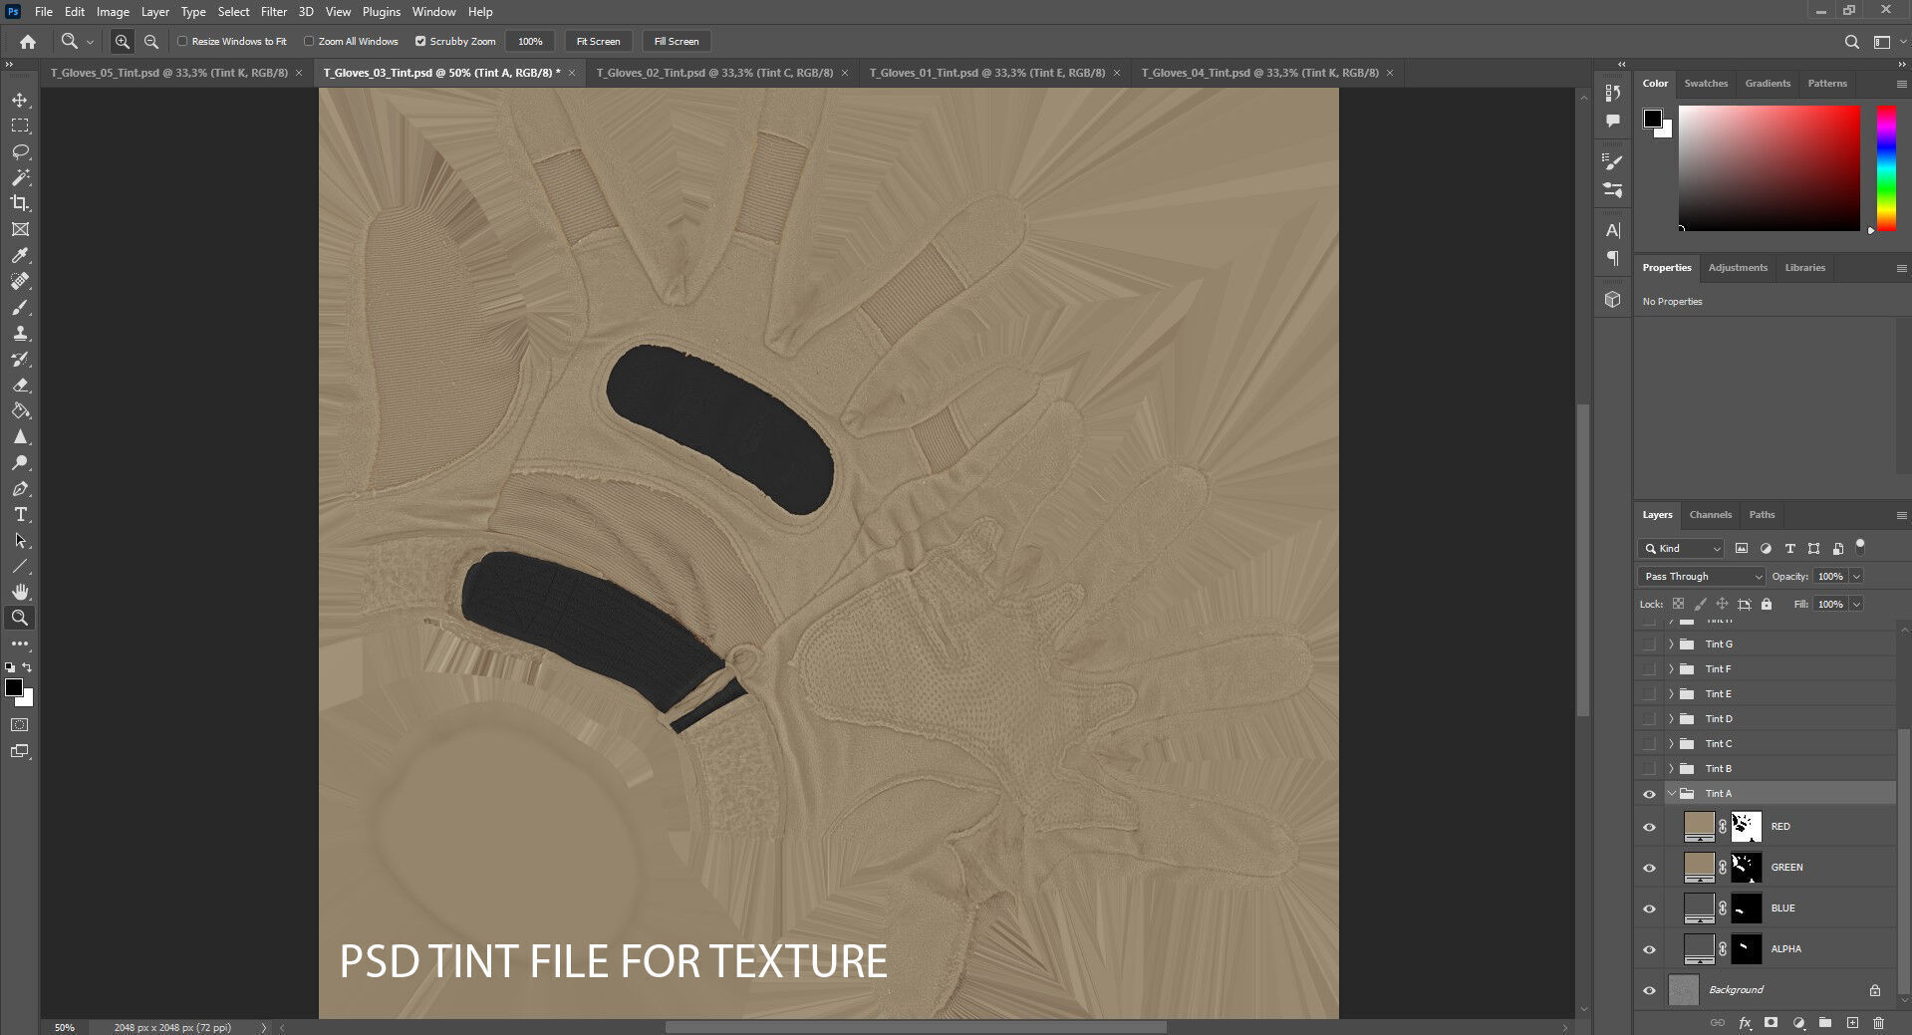Viewport: 1912px width, 1035px height.
Task: Open the Layer menu
Action: 154,12
